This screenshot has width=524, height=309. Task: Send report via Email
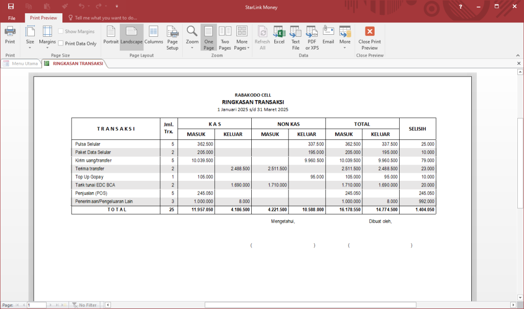(328, 35)
